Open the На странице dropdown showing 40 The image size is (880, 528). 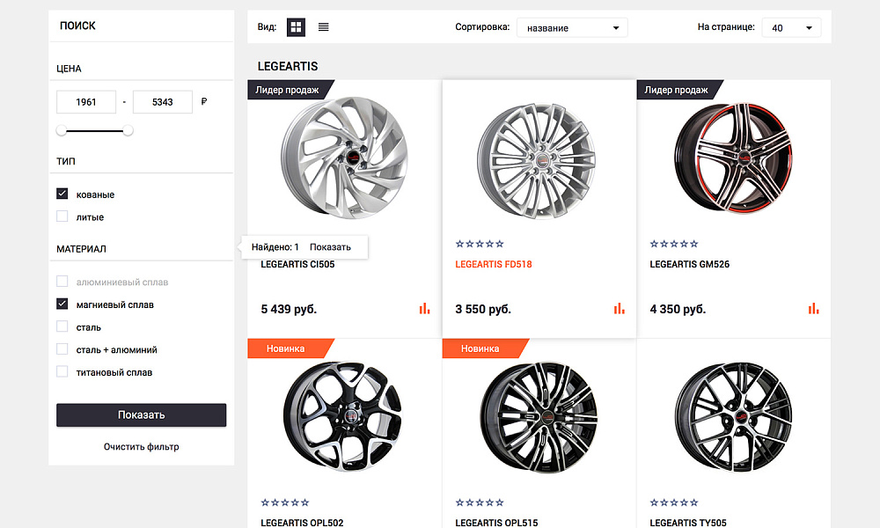[x=790, y=26]
